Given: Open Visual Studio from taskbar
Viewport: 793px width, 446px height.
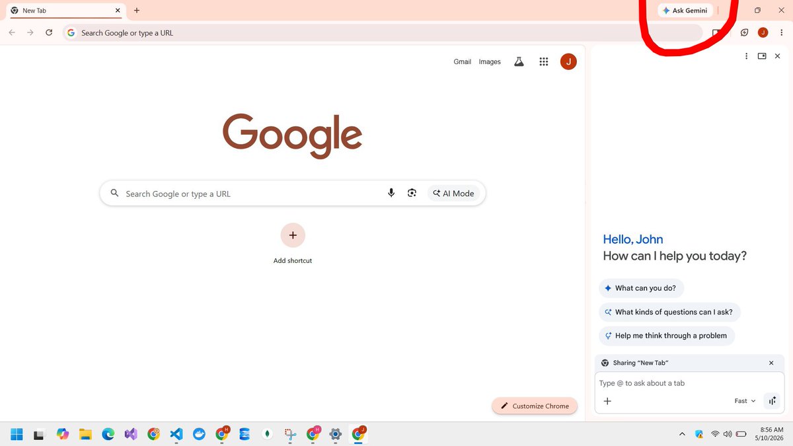Looking at the screenshot, I should tap(131, 434).
